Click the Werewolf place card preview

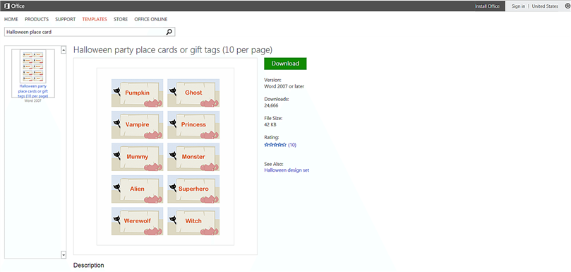138,221
